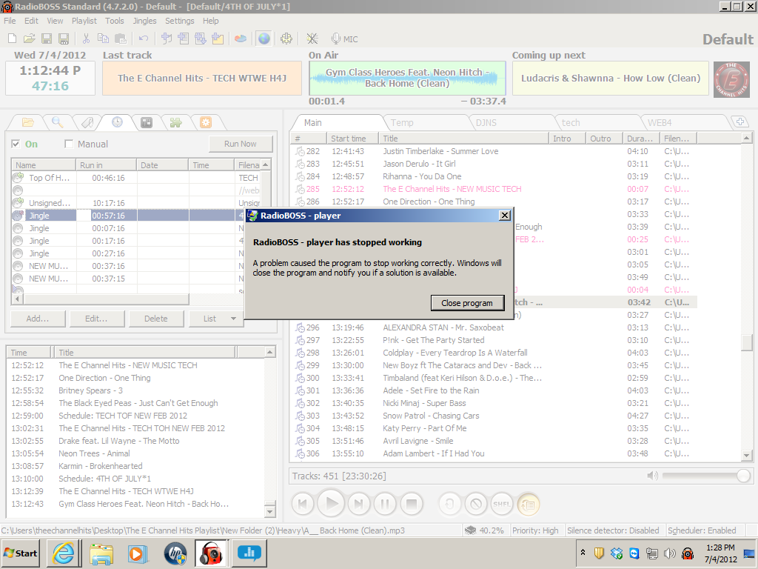Open the green puzzle piece plugins tab
This screenshot has width=758, height=569.
point(176,122)
